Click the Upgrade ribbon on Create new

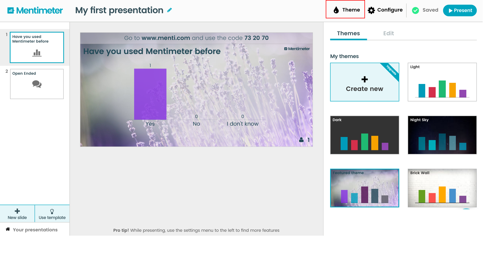point(391,70)
